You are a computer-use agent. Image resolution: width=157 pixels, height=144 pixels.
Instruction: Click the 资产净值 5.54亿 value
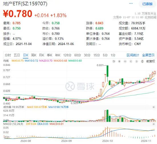pyautogui.click(x=139, y=39)
